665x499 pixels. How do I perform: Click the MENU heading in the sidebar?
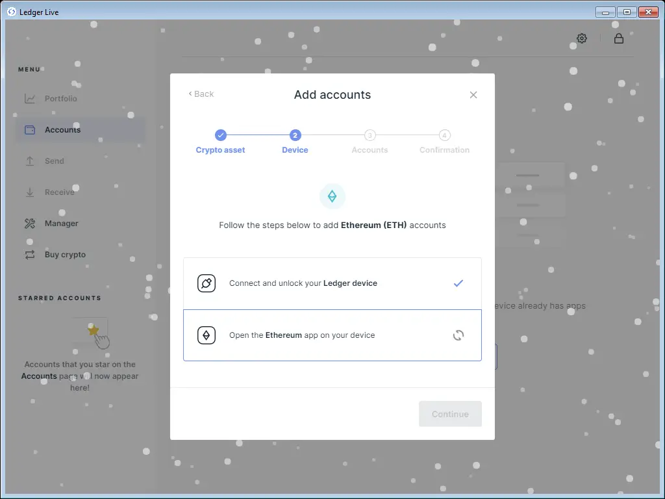[29, 69]
